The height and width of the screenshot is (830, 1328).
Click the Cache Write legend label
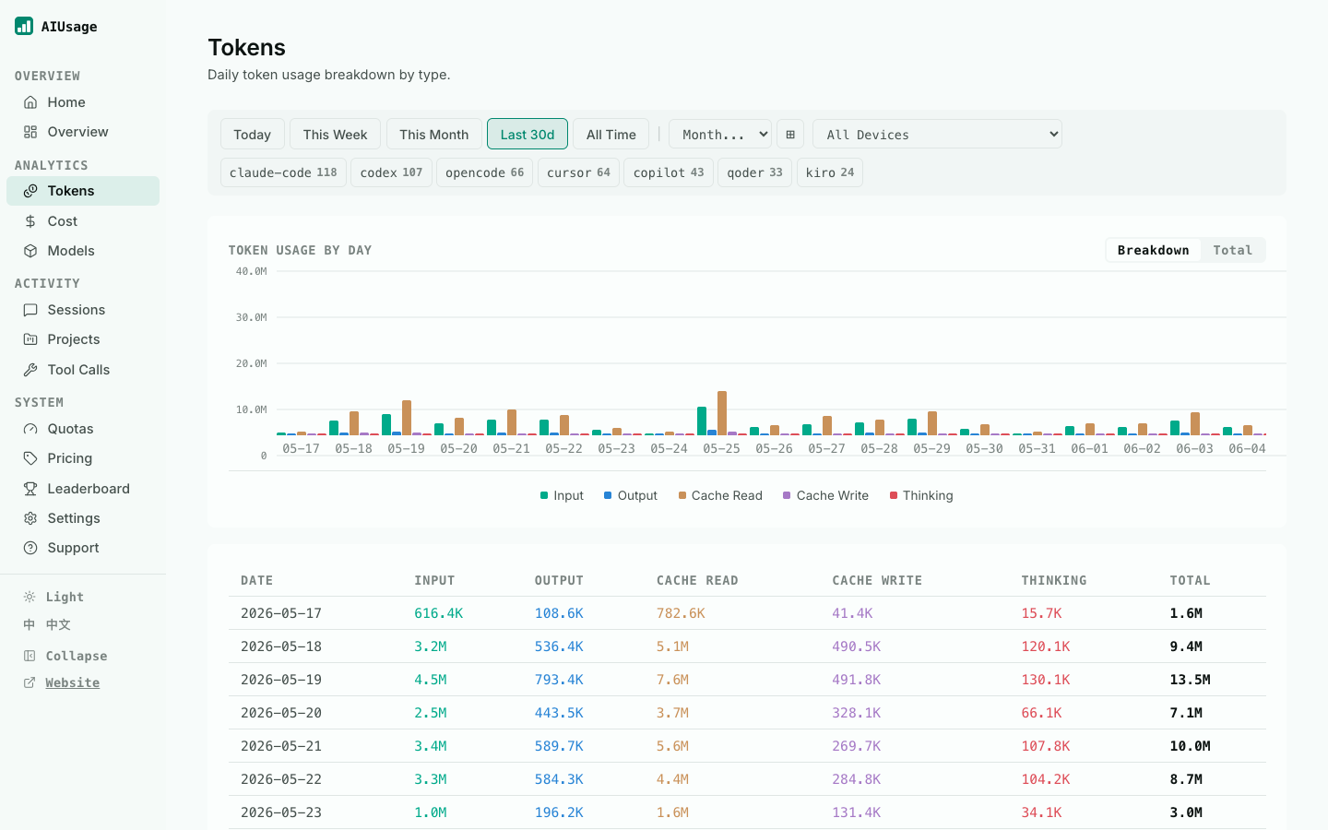pyautogui.click(x=833, y=495)
